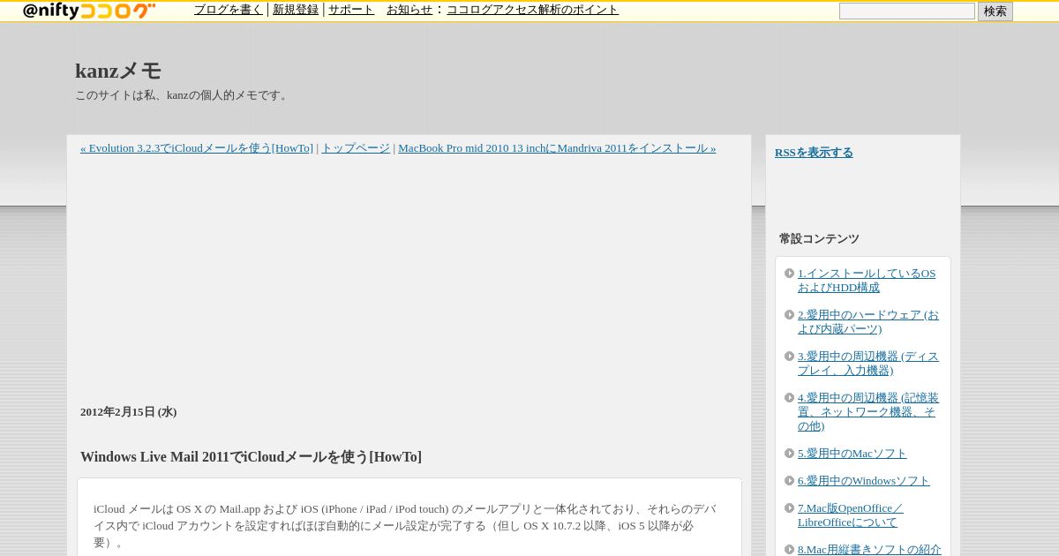1059x556 pixels.
Task: Open 7.Mac版OpenOffice／LibreOfficeについて link
Action: click(851, 515)
